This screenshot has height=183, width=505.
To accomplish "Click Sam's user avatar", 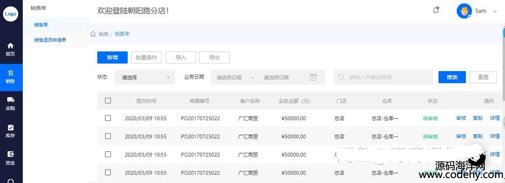I will coord(464,11).
